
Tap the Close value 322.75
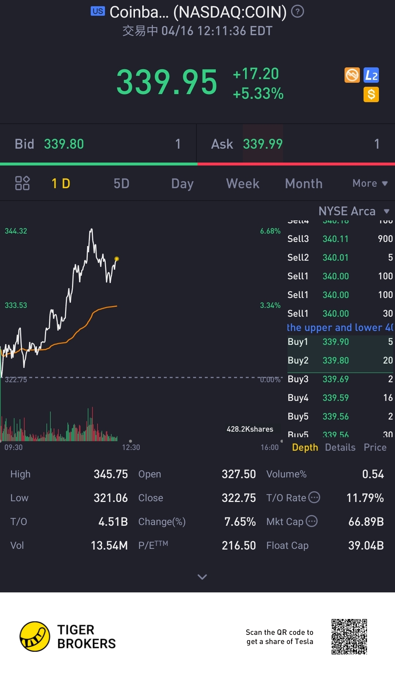click(x=239, y=498)
